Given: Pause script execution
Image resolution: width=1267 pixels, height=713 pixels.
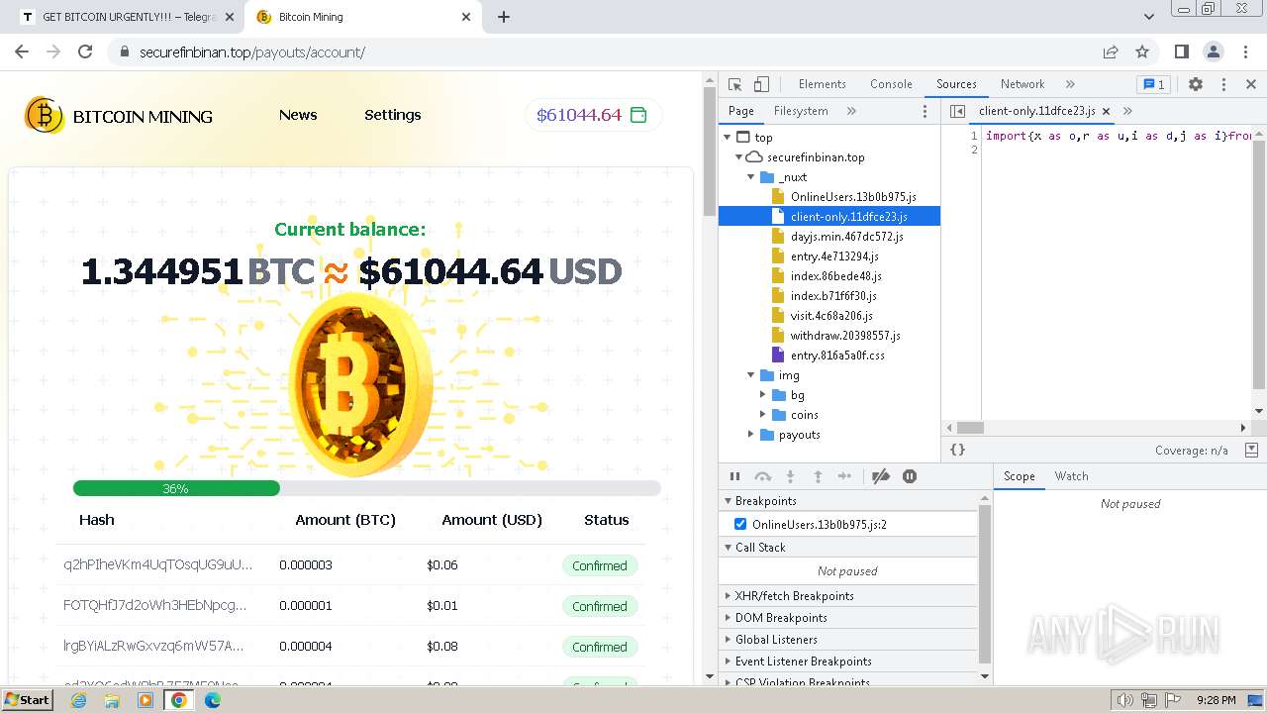Looking at the screenshot, I should (x=734, y=476).
